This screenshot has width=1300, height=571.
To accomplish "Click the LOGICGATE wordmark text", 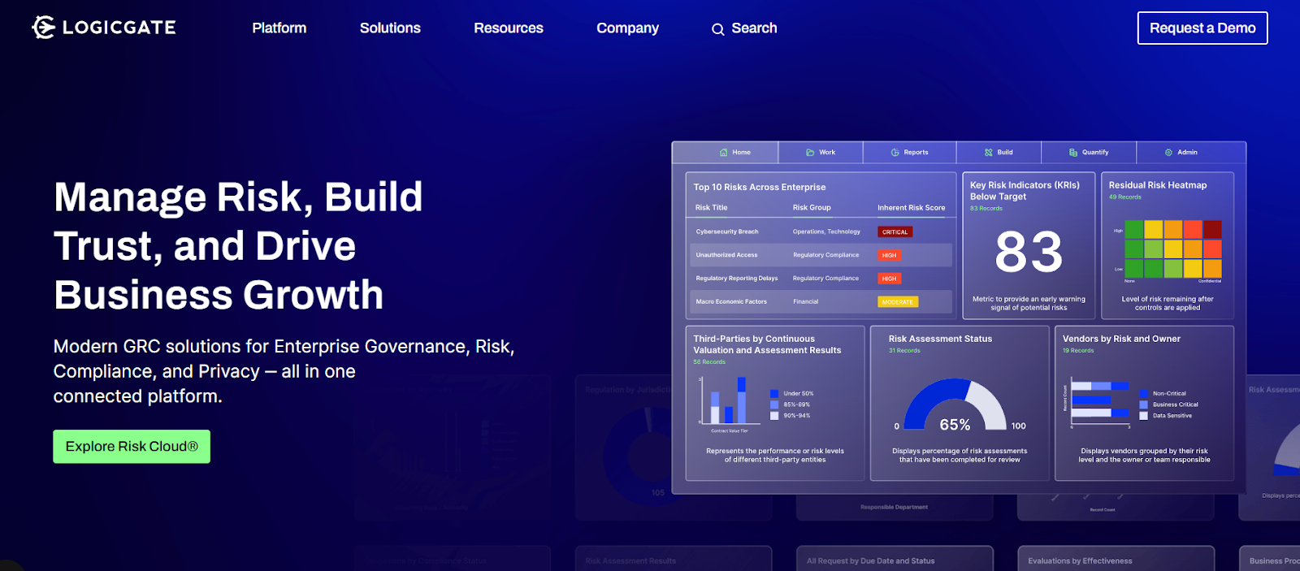I will coord(119,28).
